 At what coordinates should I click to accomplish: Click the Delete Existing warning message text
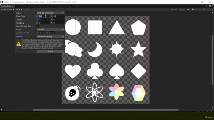coord(42,44)
